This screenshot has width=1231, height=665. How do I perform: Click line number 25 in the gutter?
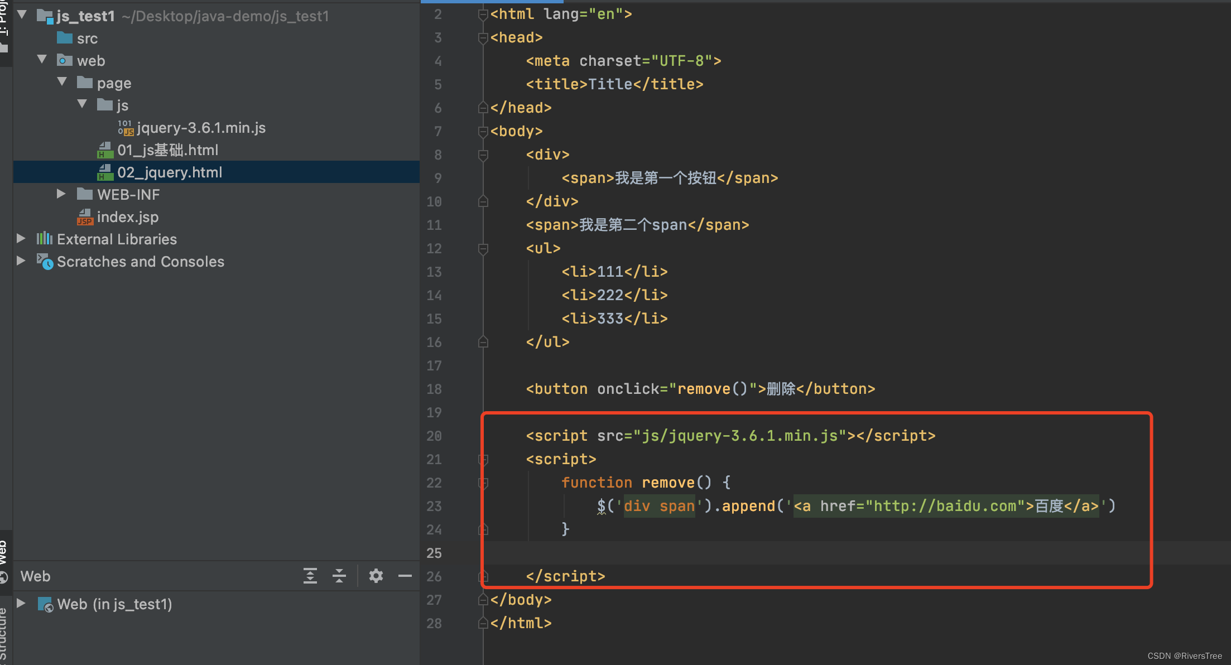[x=434, y=553]
